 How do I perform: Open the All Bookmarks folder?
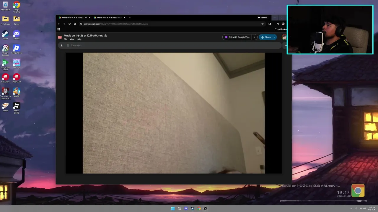click(281, 29)
